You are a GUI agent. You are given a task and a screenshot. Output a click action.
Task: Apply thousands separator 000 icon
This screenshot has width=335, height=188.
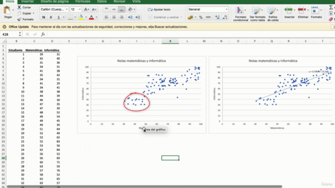208,17
